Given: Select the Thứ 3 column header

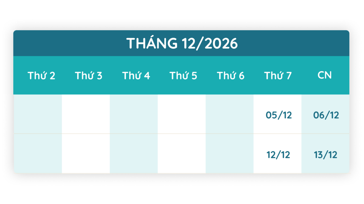Looking at the screenshot, I should (89, 76).
